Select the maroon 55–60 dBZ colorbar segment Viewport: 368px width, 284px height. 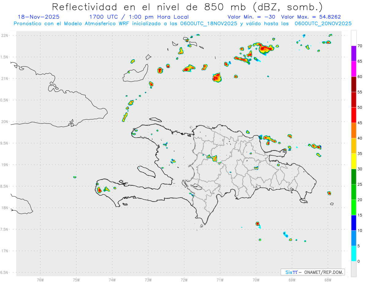click(x=354, y=84)
